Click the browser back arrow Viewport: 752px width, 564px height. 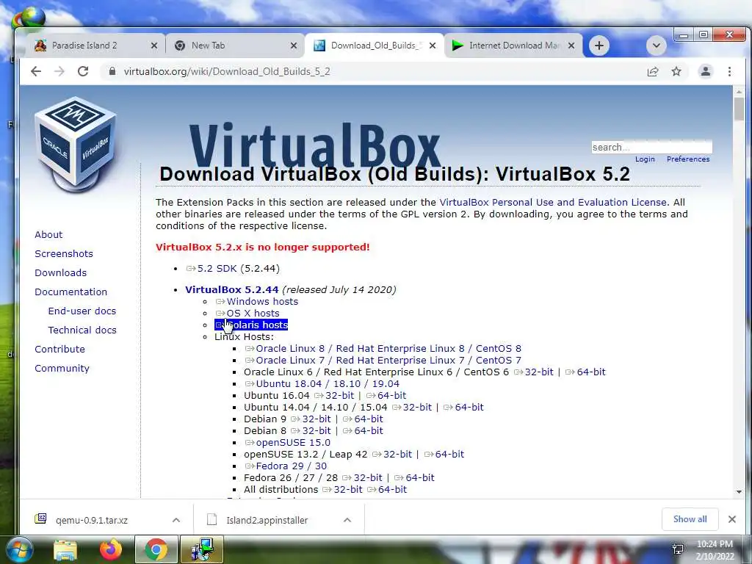36,71
